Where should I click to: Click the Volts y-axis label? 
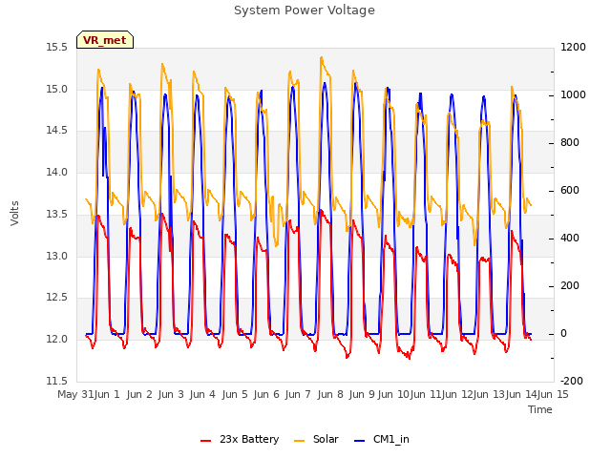pyautogui.click(x=15, y=213)
